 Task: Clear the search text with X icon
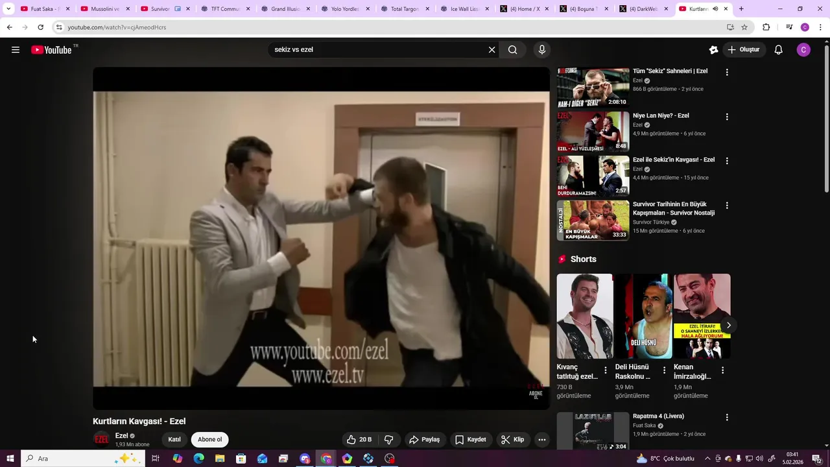492,50
